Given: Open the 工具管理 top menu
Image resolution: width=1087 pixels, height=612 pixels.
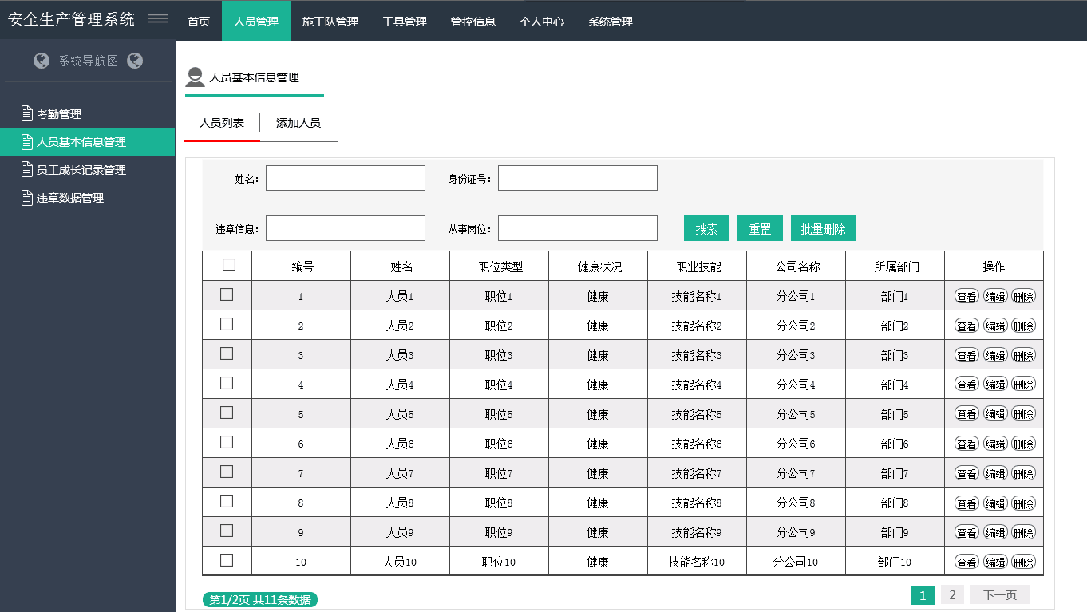Looking at the screenshot, I should click(x=405, y=22).
